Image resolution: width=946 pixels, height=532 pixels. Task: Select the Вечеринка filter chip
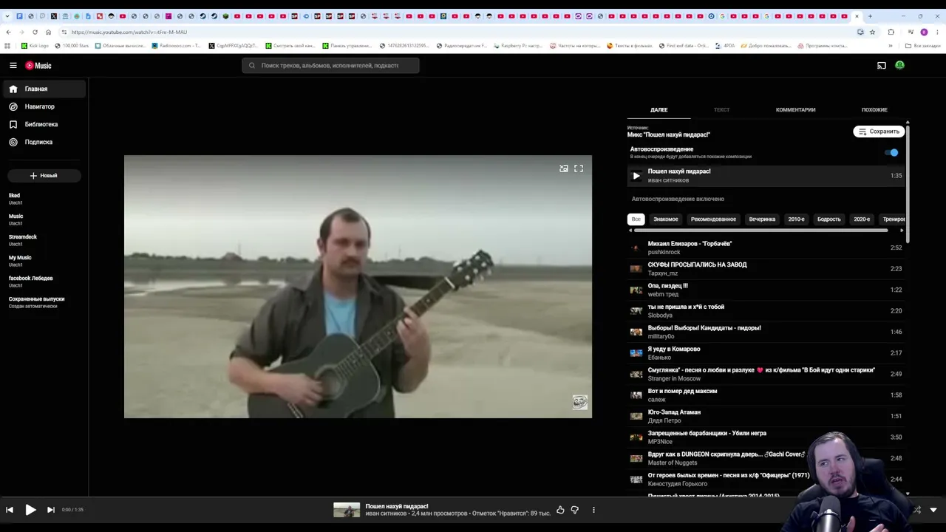coord(762,219)
